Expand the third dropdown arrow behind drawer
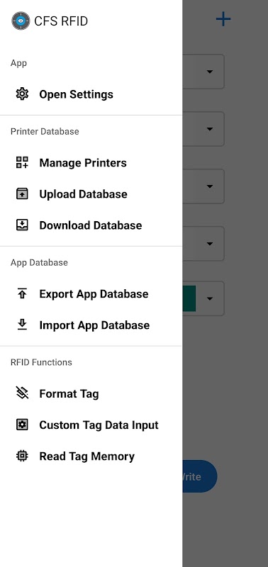 click(210, 186)
